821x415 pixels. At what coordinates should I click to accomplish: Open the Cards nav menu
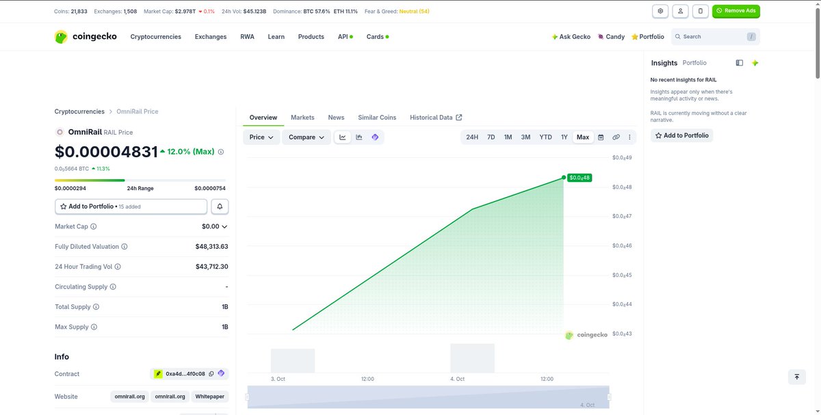(x=378, y=37)
